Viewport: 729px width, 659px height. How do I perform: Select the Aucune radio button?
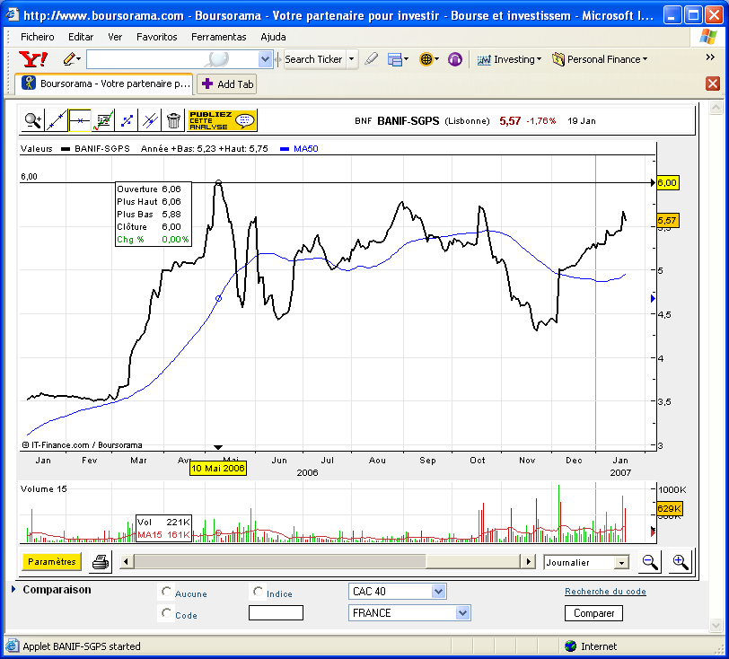coord(166,593)
